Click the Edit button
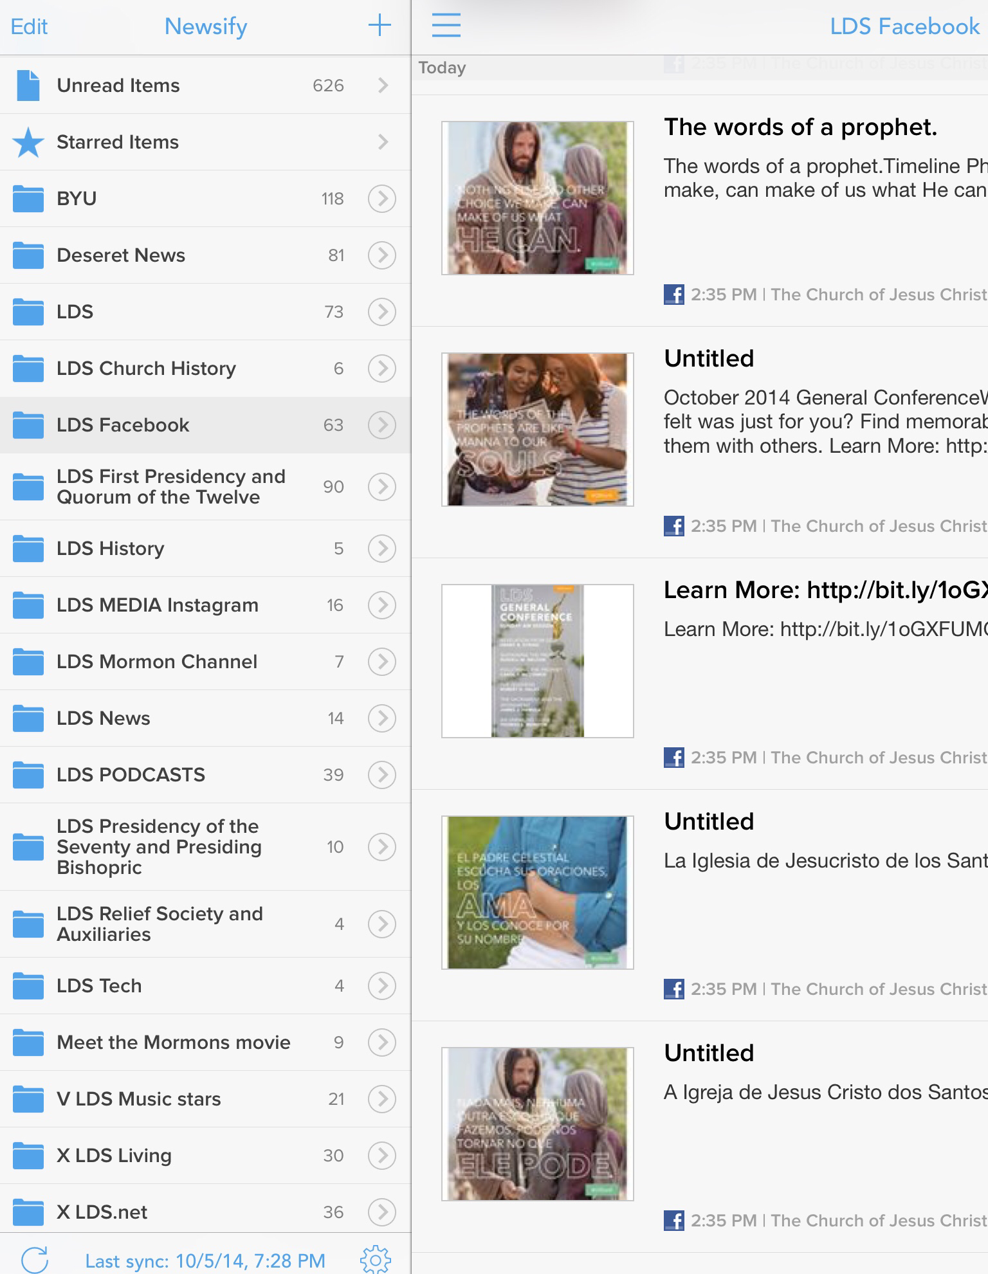The width and height of the screenshot is (988, 1274). [x=29, y=26]
